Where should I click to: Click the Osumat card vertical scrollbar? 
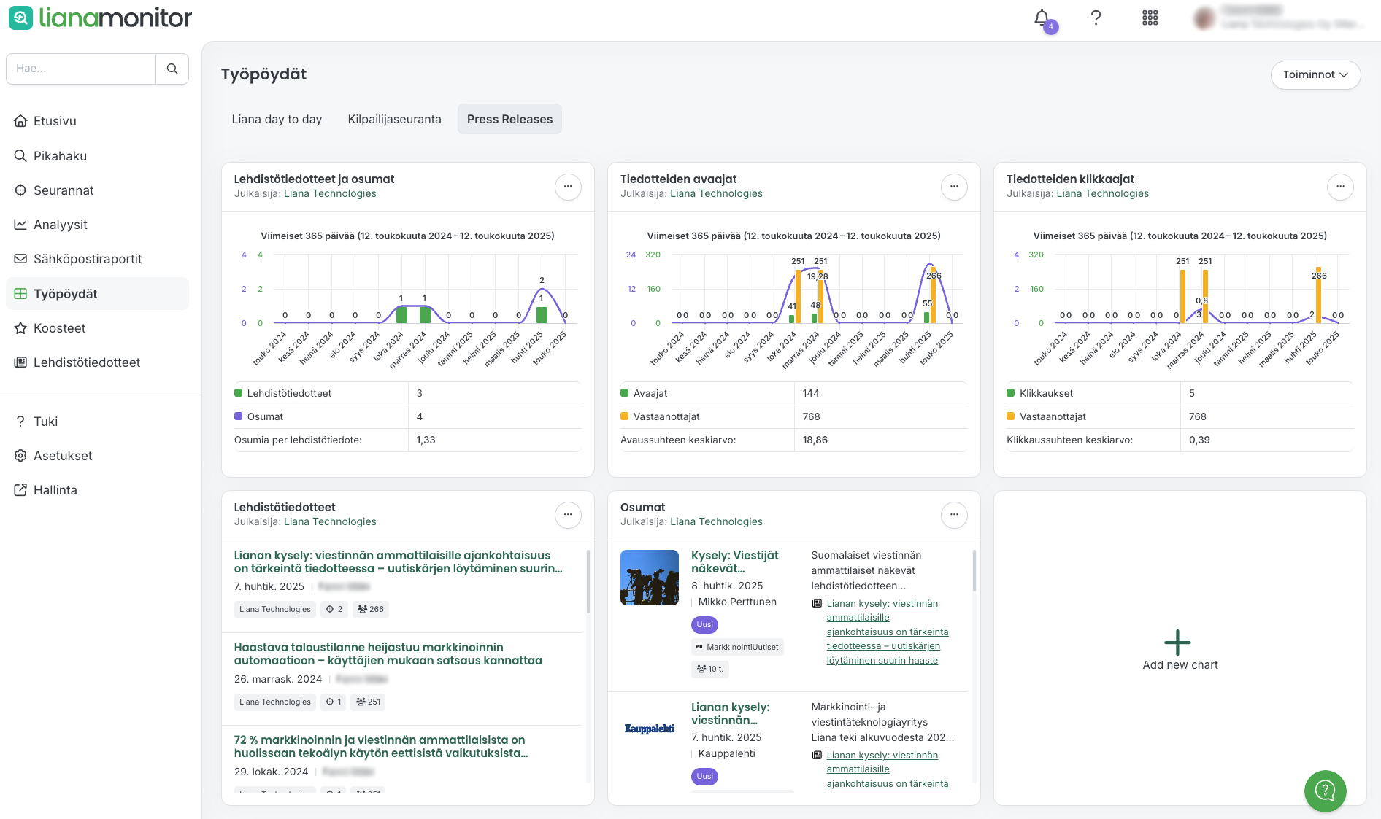click(974, 570)
